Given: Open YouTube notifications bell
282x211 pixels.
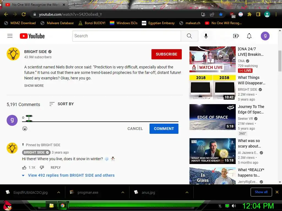Looking at the screenshot, I should click(x=249, y=36).
